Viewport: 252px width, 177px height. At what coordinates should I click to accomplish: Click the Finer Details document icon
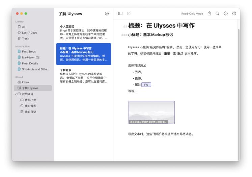(19, 63)
